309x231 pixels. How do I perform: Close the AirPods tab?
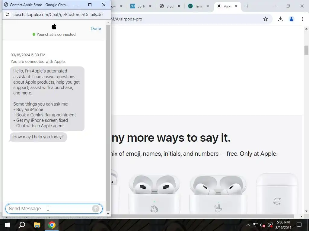click(x=236, y=6)
